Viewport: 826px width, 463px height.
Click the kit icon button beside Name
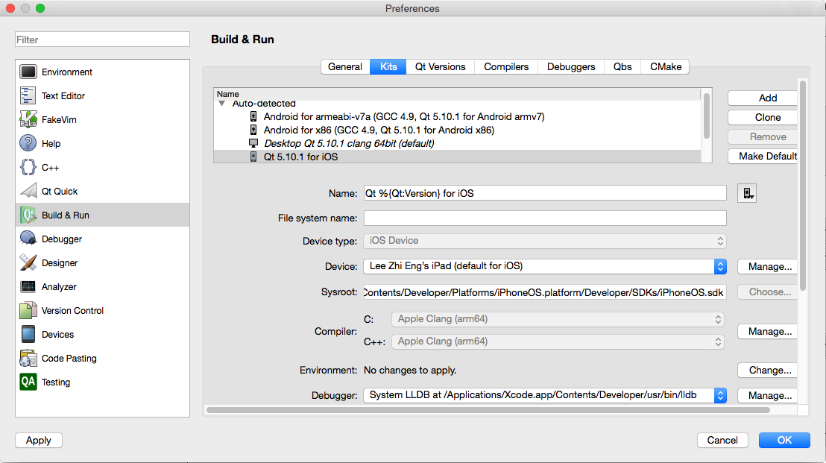pos(747,193)
